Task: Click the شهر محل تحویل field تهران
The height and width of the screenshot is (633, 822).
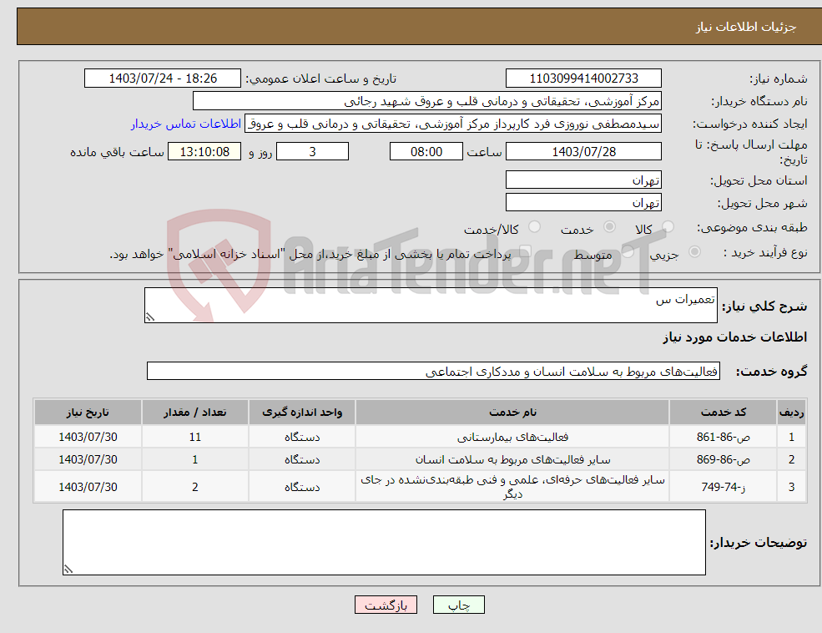Action: click(x=583, y=202)
